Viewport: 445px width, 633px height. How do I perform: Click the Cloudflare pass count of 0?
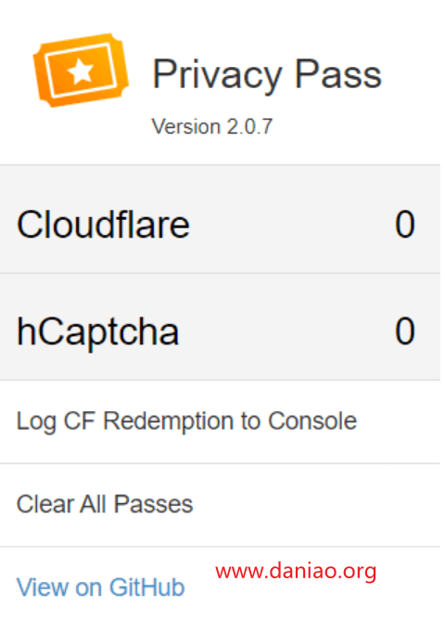click(405, 224)
